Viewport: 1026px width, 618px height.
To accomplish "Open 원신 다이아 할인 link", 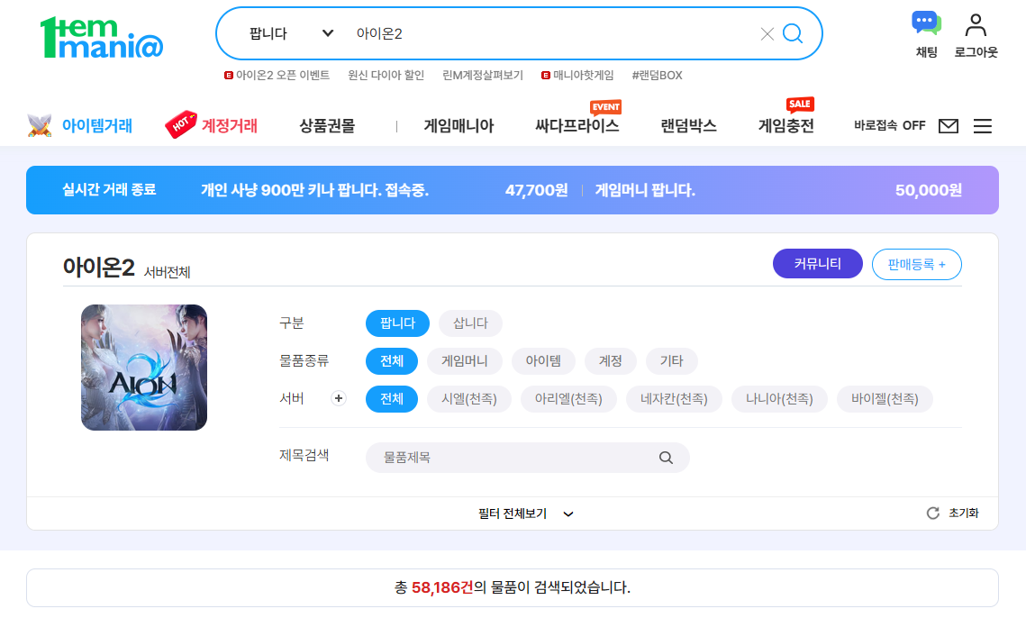I will click(x=386, y=76).
